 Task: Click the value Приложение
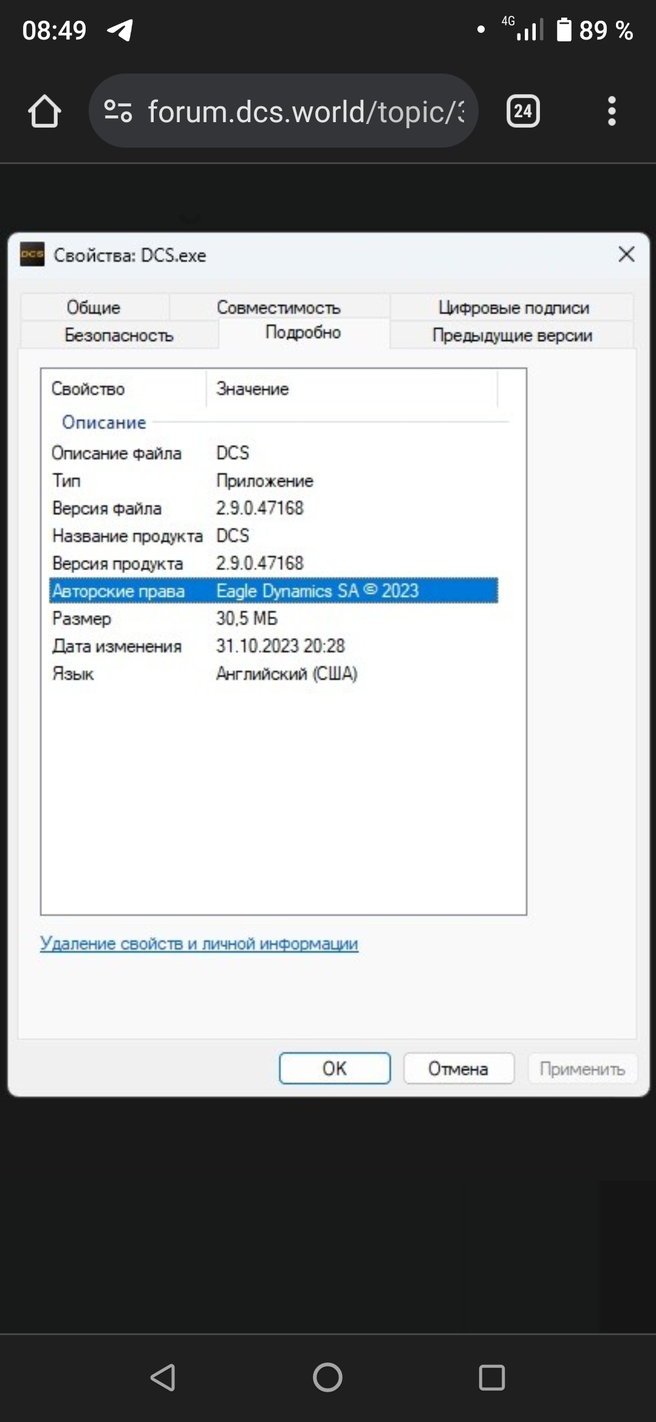point(265,481)
